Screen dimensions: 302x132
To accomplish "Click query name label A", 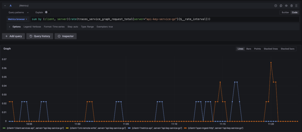I will pos(11,6).
